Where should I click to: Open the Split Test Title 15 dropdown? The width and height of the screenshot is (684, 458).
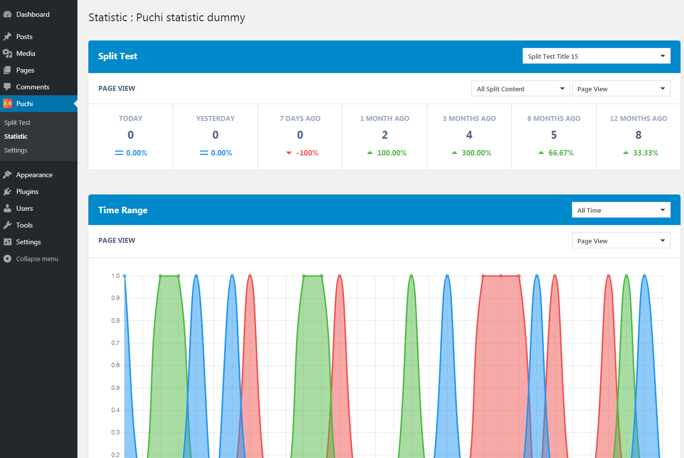point(596,56)
